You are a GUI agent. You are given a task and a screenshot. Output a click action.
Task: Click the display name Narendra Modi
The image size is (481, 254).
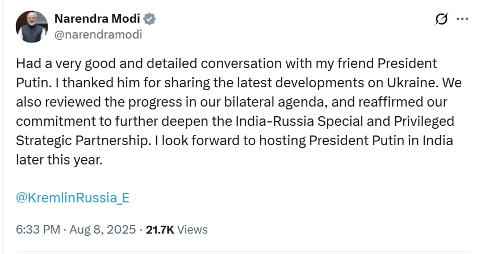(x=97, y=19)
